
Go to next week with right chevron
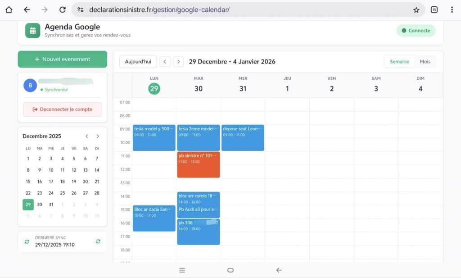(178, 62)
